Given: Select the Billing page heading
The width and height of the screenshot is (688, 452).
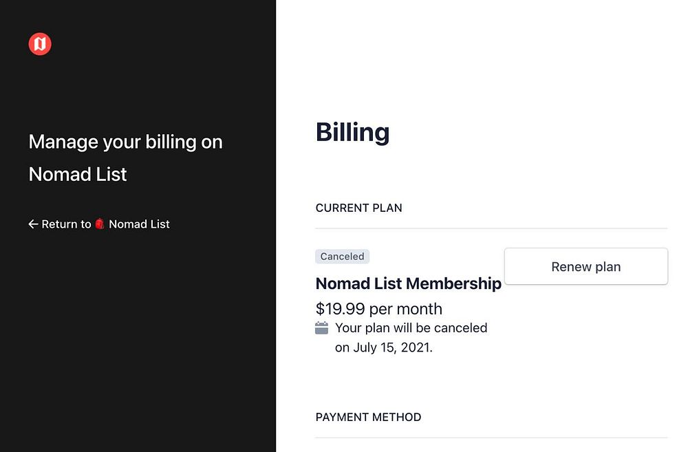Looking at the screenshot, I should tap(352, 132).
